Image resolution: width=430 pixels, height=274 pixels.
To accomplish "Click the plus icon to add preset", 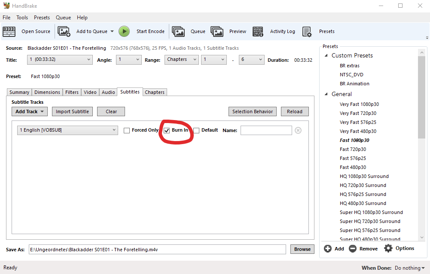I will 327,249.
